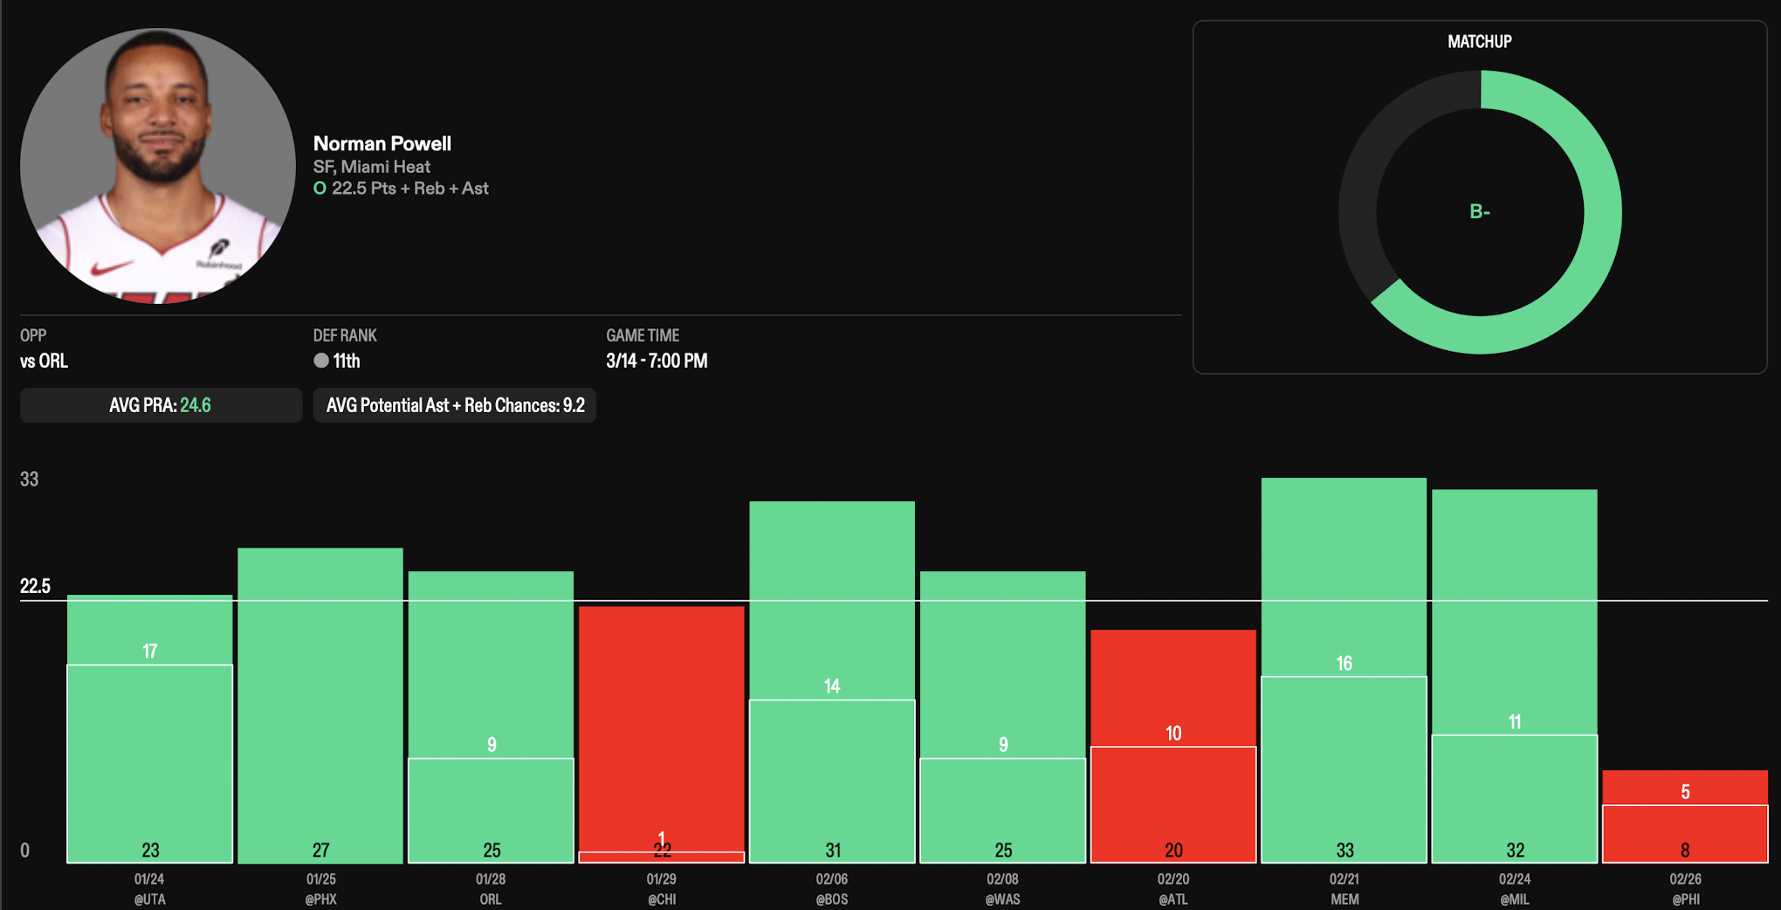
Task: Click Norman Powell's player headshot photo
Action: click(158, 166)
